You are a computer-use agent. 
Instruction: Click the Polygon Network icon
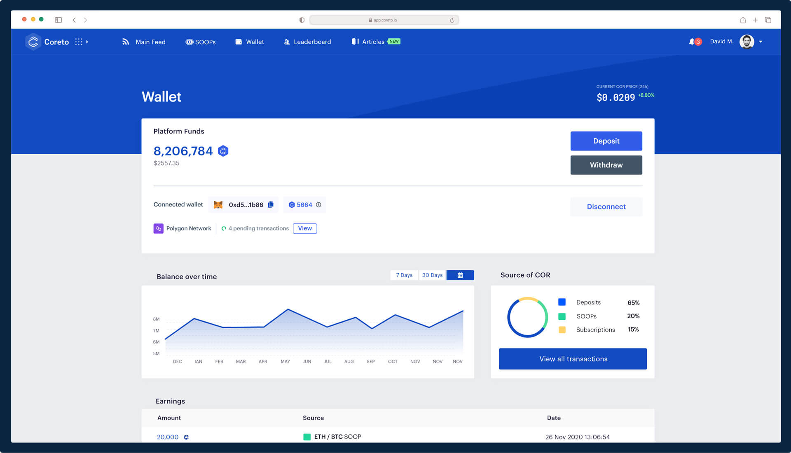(x=158, y=228)
